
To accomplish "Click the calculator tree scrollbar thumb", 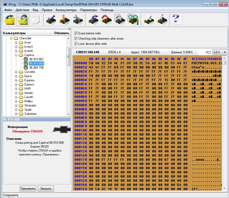I will [68, 57].
